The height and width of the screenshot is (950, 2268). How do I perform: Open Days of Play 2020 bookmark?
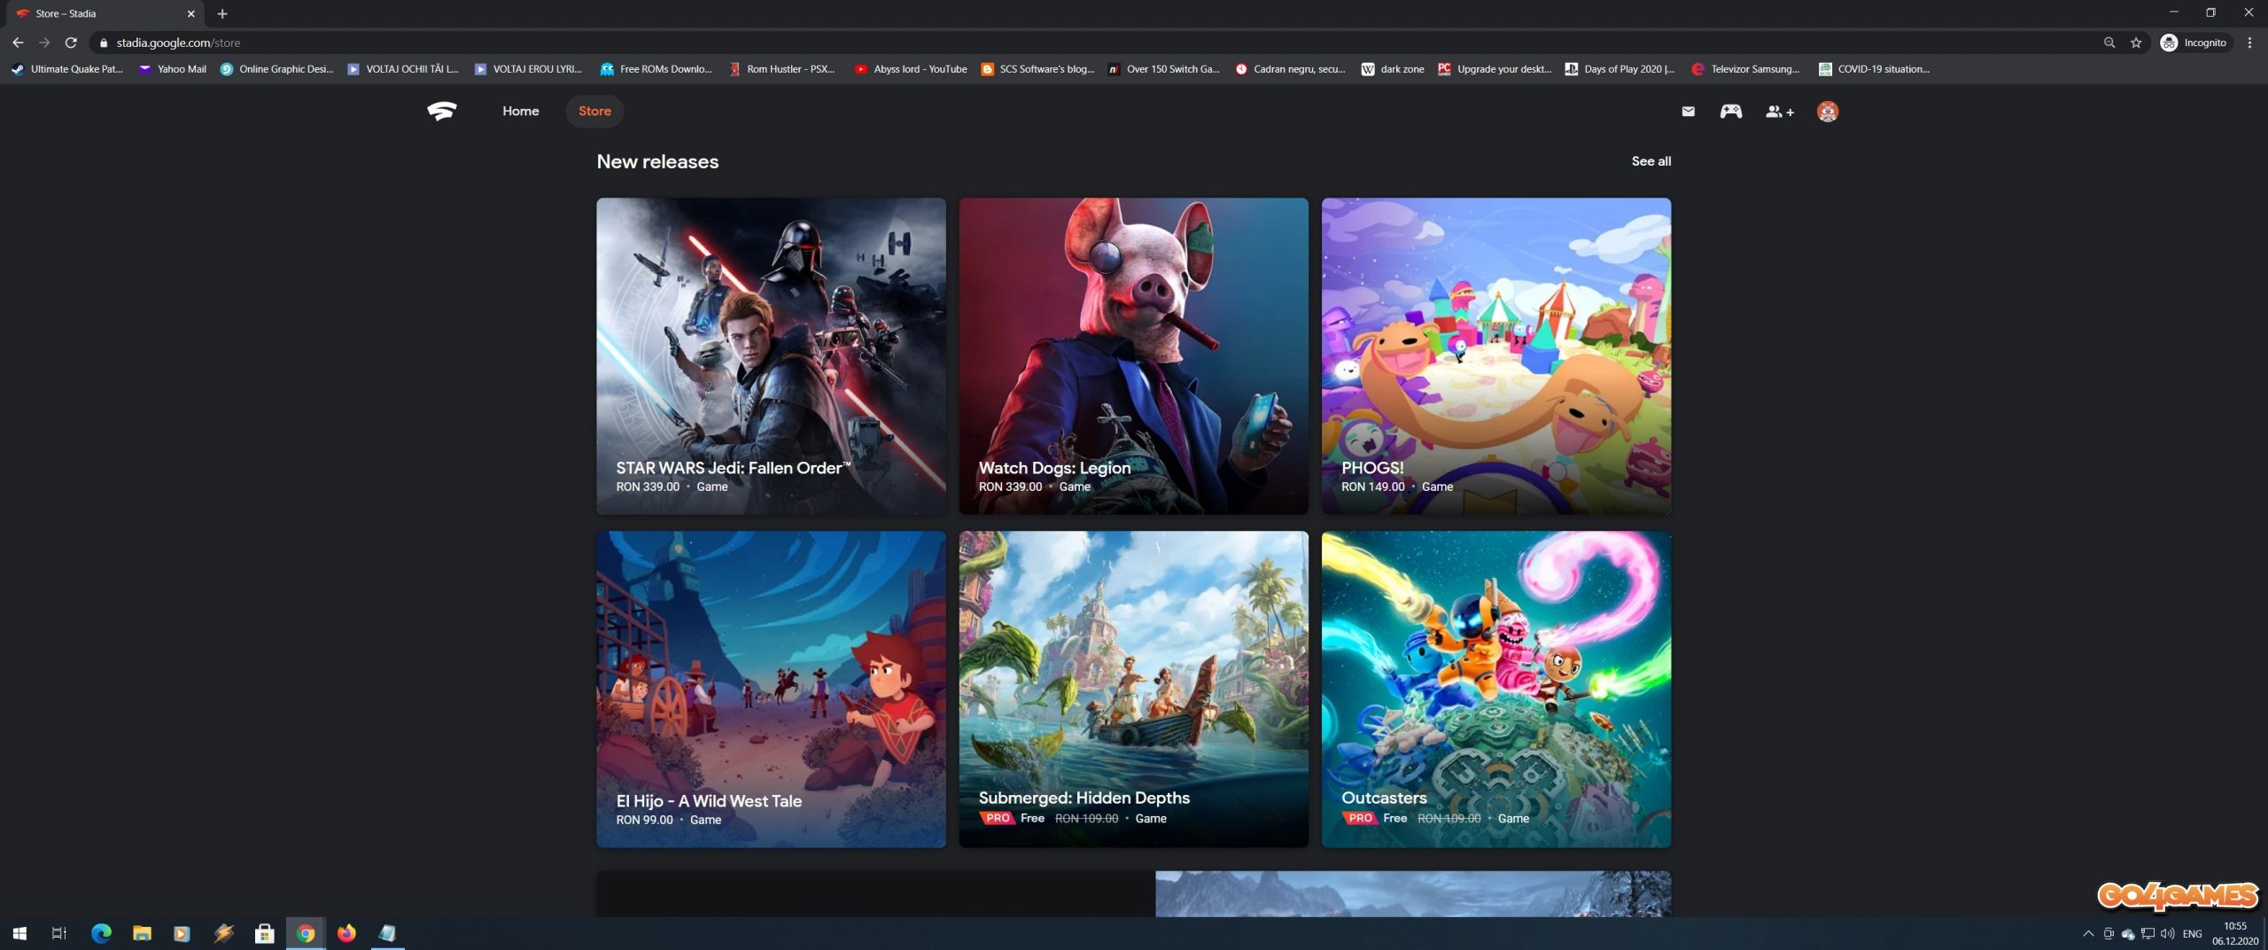coord(1619,68)
